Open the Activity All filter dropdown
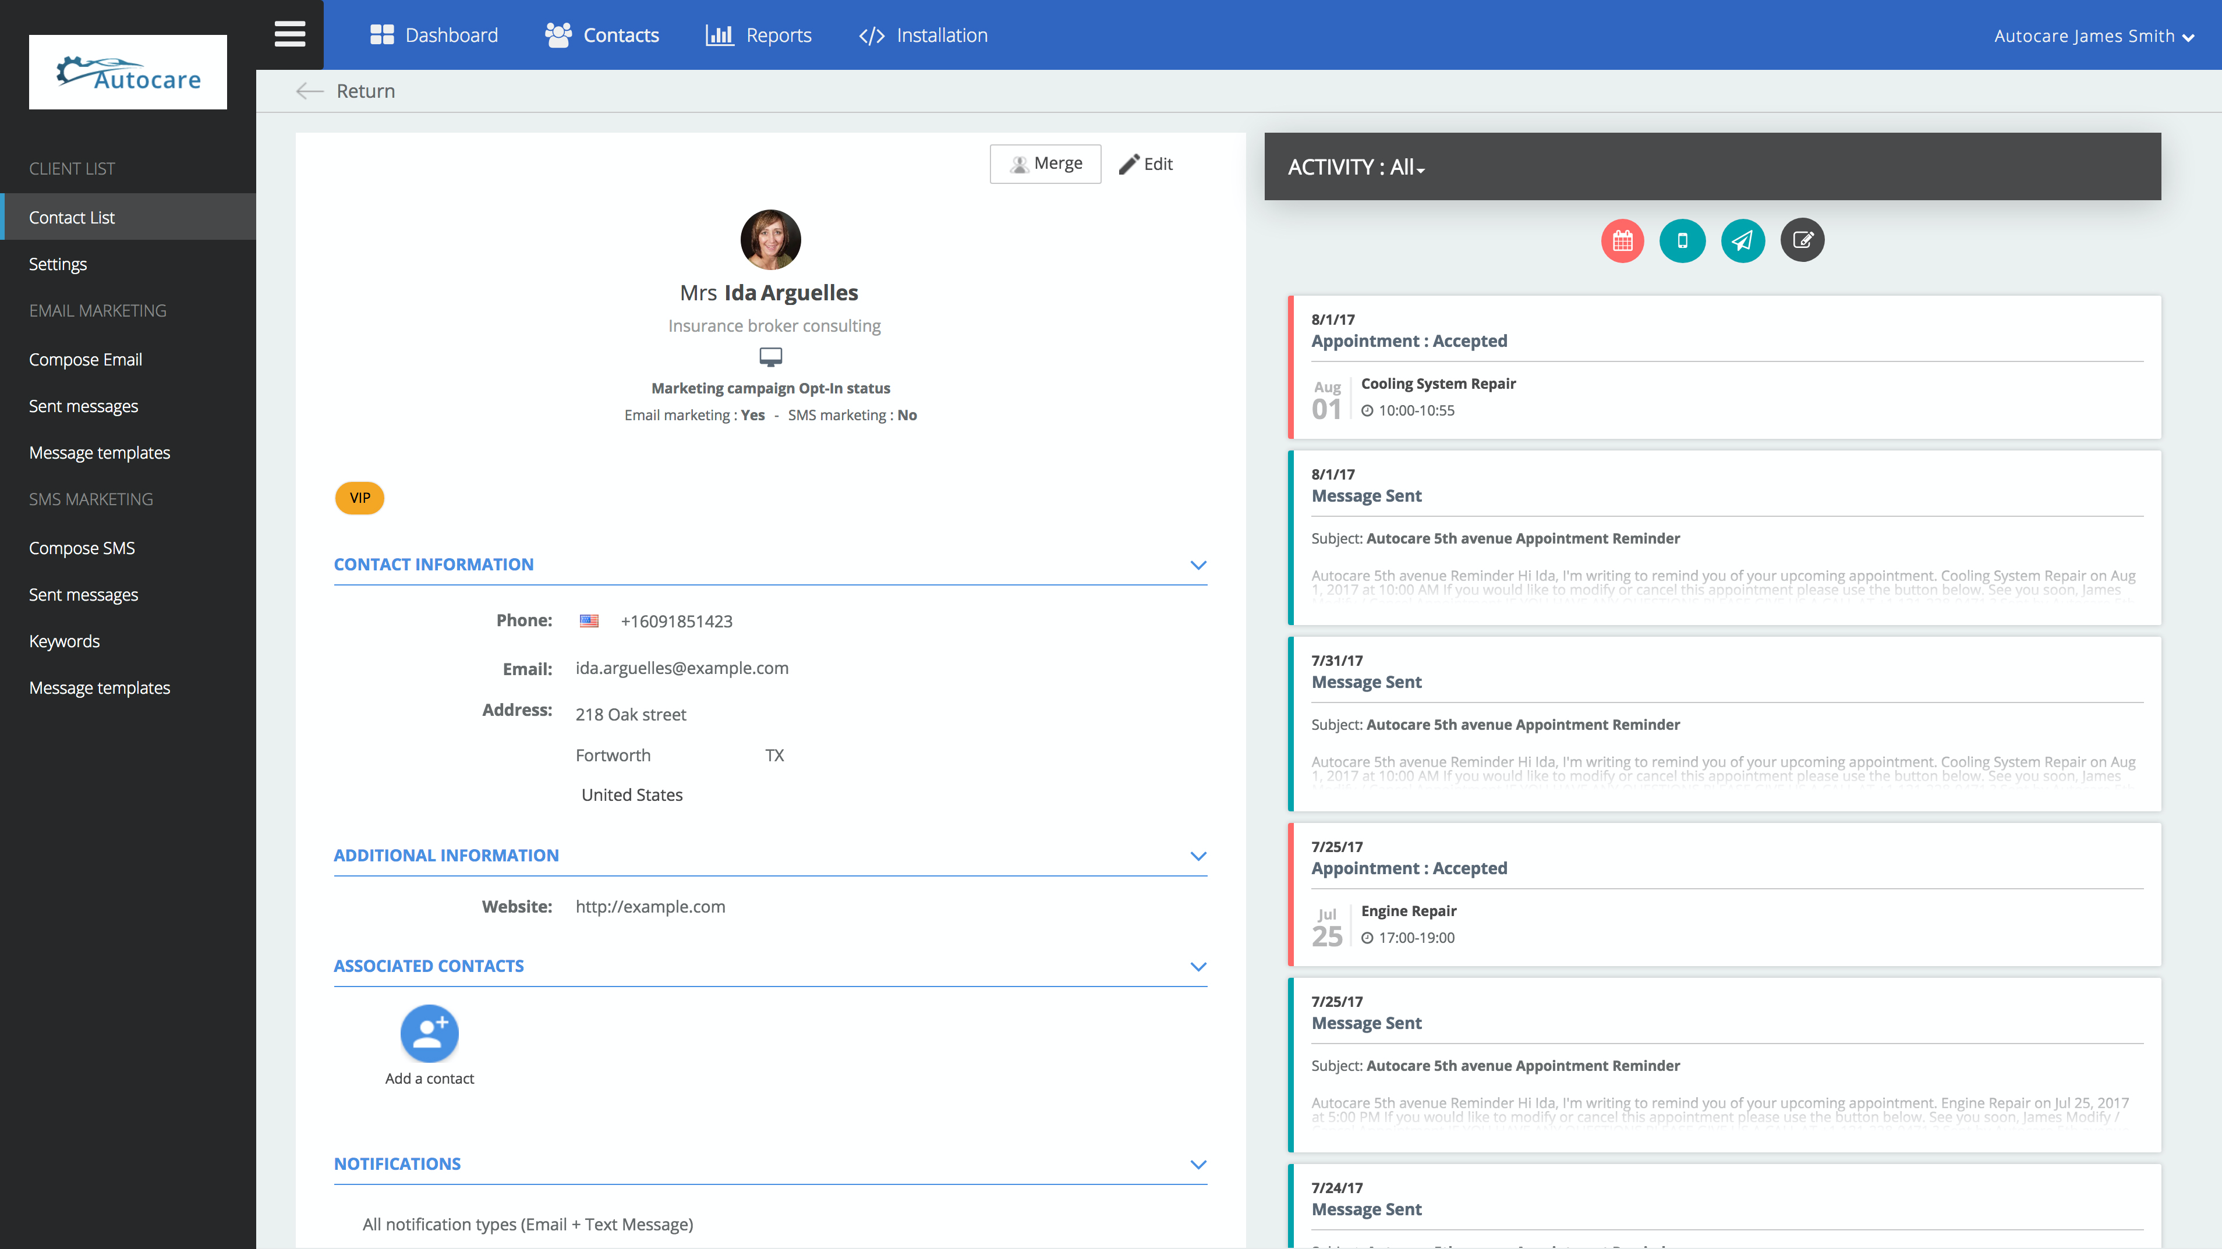The width and height of the screenshot is (2222, 1249). [x=1356, y=167]
